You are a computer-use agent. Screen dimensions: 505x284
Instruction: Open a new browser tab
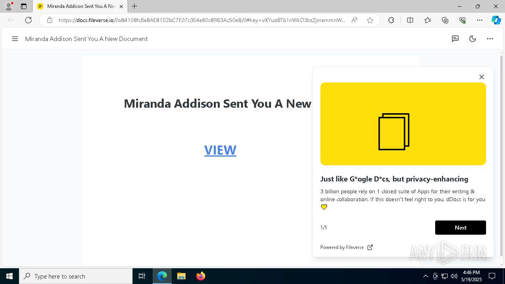[x=135, y=6]
